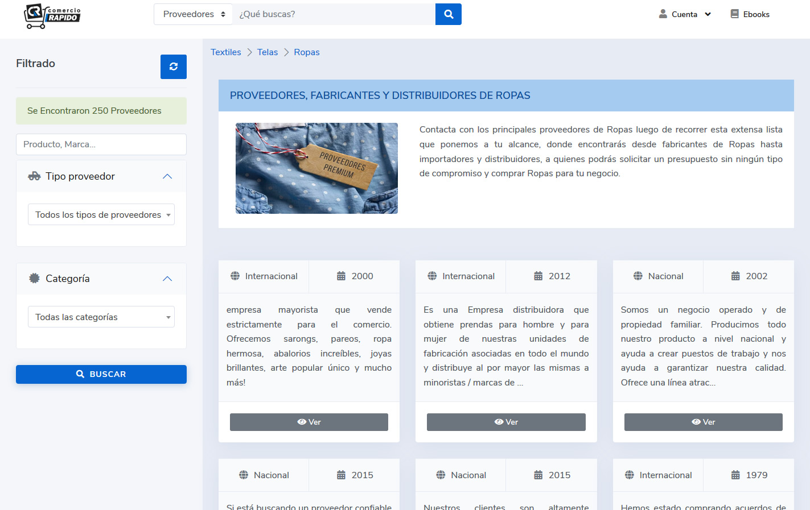This screenshot has height=510, width=810.
Task: Collapse the Categoría section chevron
Action: 167,279
